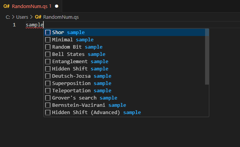Click snippet icon beside Deutsch-Jozsa sample

(x=48, y=76)
